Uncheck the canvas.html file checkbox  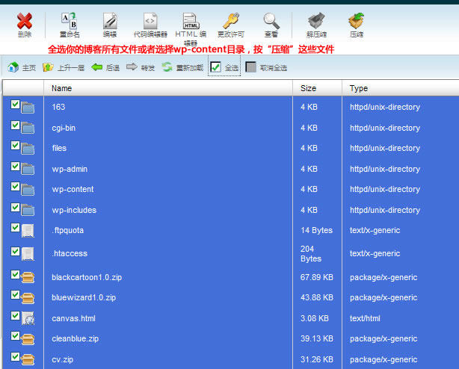[15, 316]
